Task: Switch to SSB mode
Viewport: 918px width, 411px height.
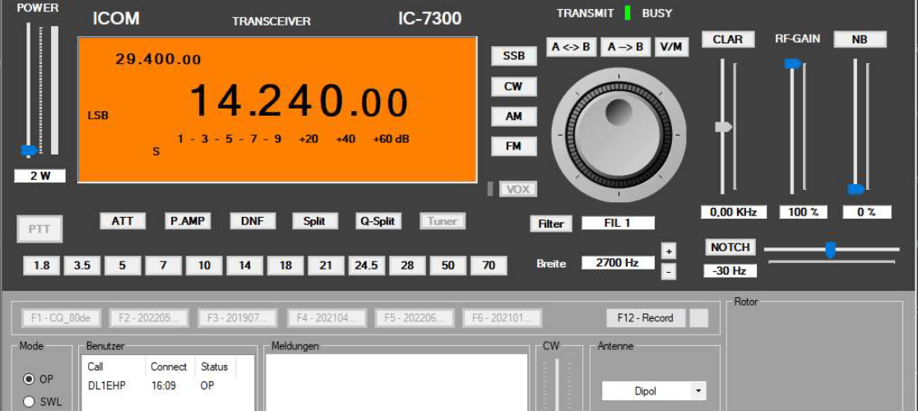Action: pyautogui.click(x=514, y=56)
